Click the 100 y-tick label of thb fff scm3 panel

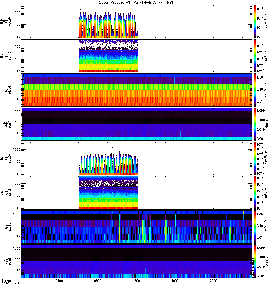coord(17,59)
